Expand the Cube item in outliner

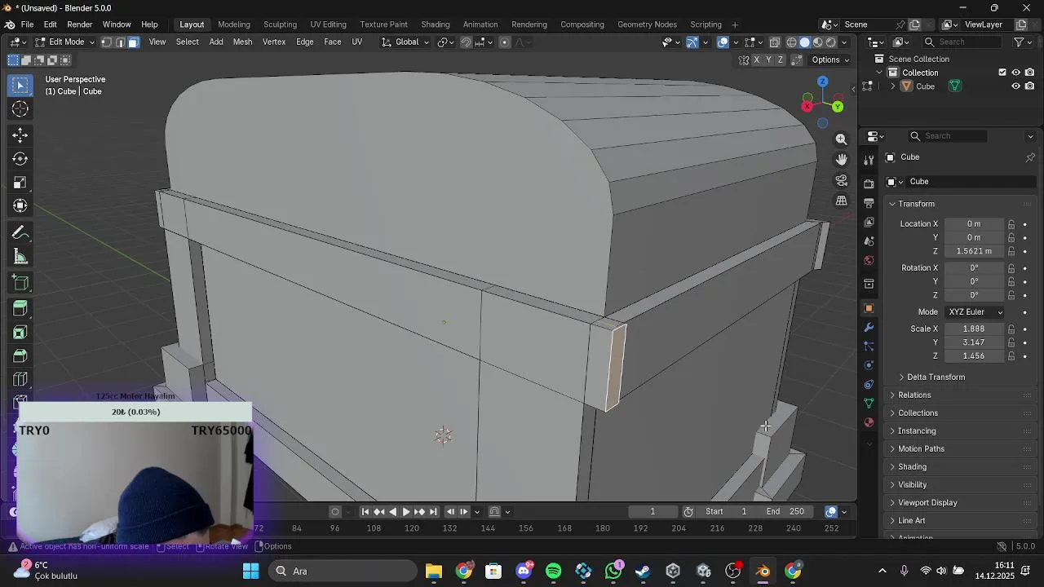pos(892,86)
